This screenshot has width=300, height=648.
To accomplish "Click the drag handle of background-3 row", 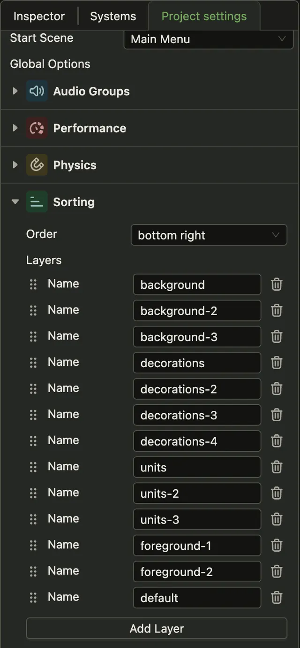I will tap(33, 337).
